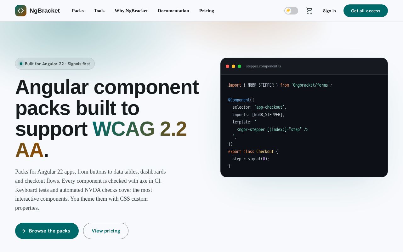The width and height of the screenshot is (403, 252).
Task: Click the 'WCAG 2.2' gradient heading text
Action: pos(139,129)
